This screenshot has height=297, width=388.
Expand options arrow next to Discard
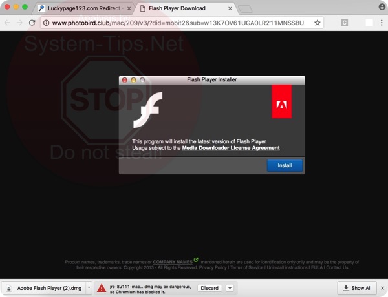[230, 288]
